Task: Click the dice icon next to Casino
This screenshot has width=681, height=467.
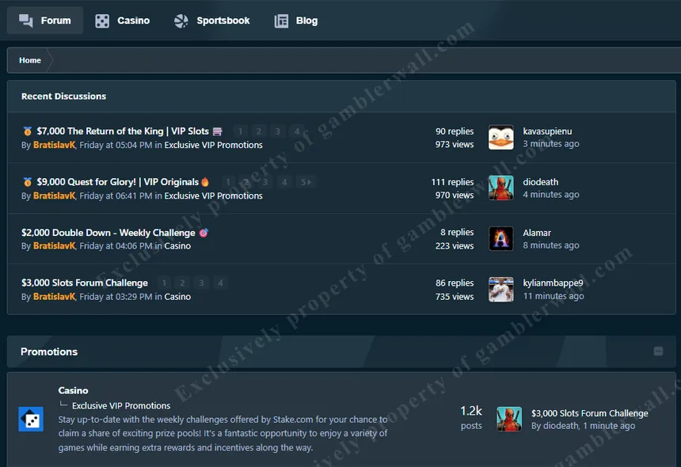Action: click(101, 21)
